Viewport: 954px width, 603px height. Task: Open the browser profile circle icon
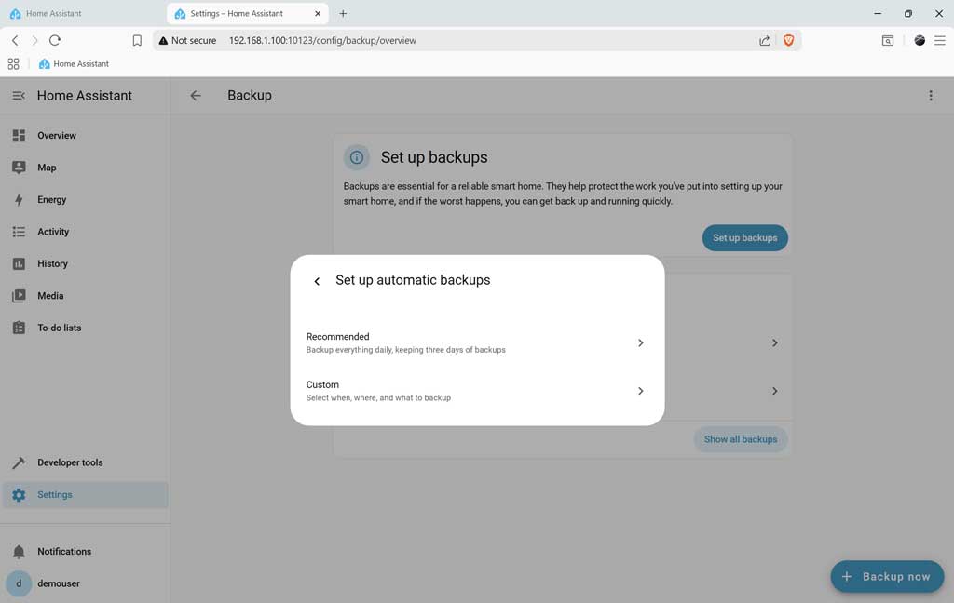tap(920, 40)
